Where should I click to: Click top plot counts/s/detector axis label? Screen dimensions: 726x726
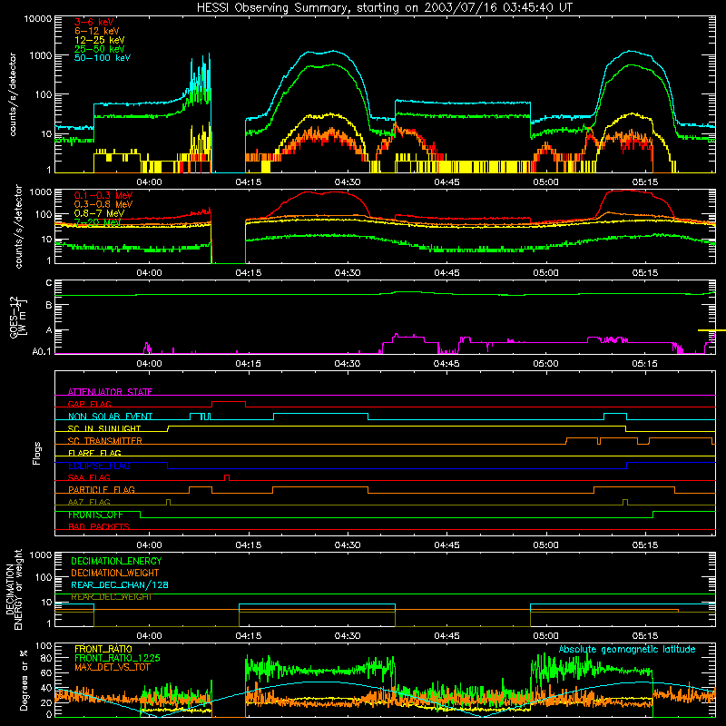click(x=13, y=94)
